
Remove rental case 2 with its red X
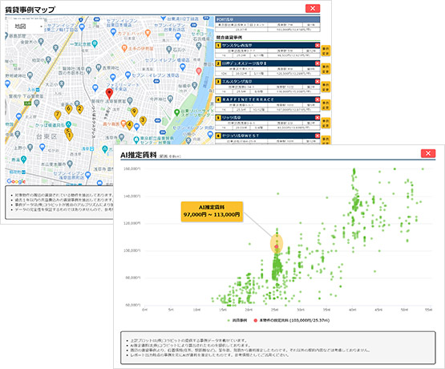point(318,63)
